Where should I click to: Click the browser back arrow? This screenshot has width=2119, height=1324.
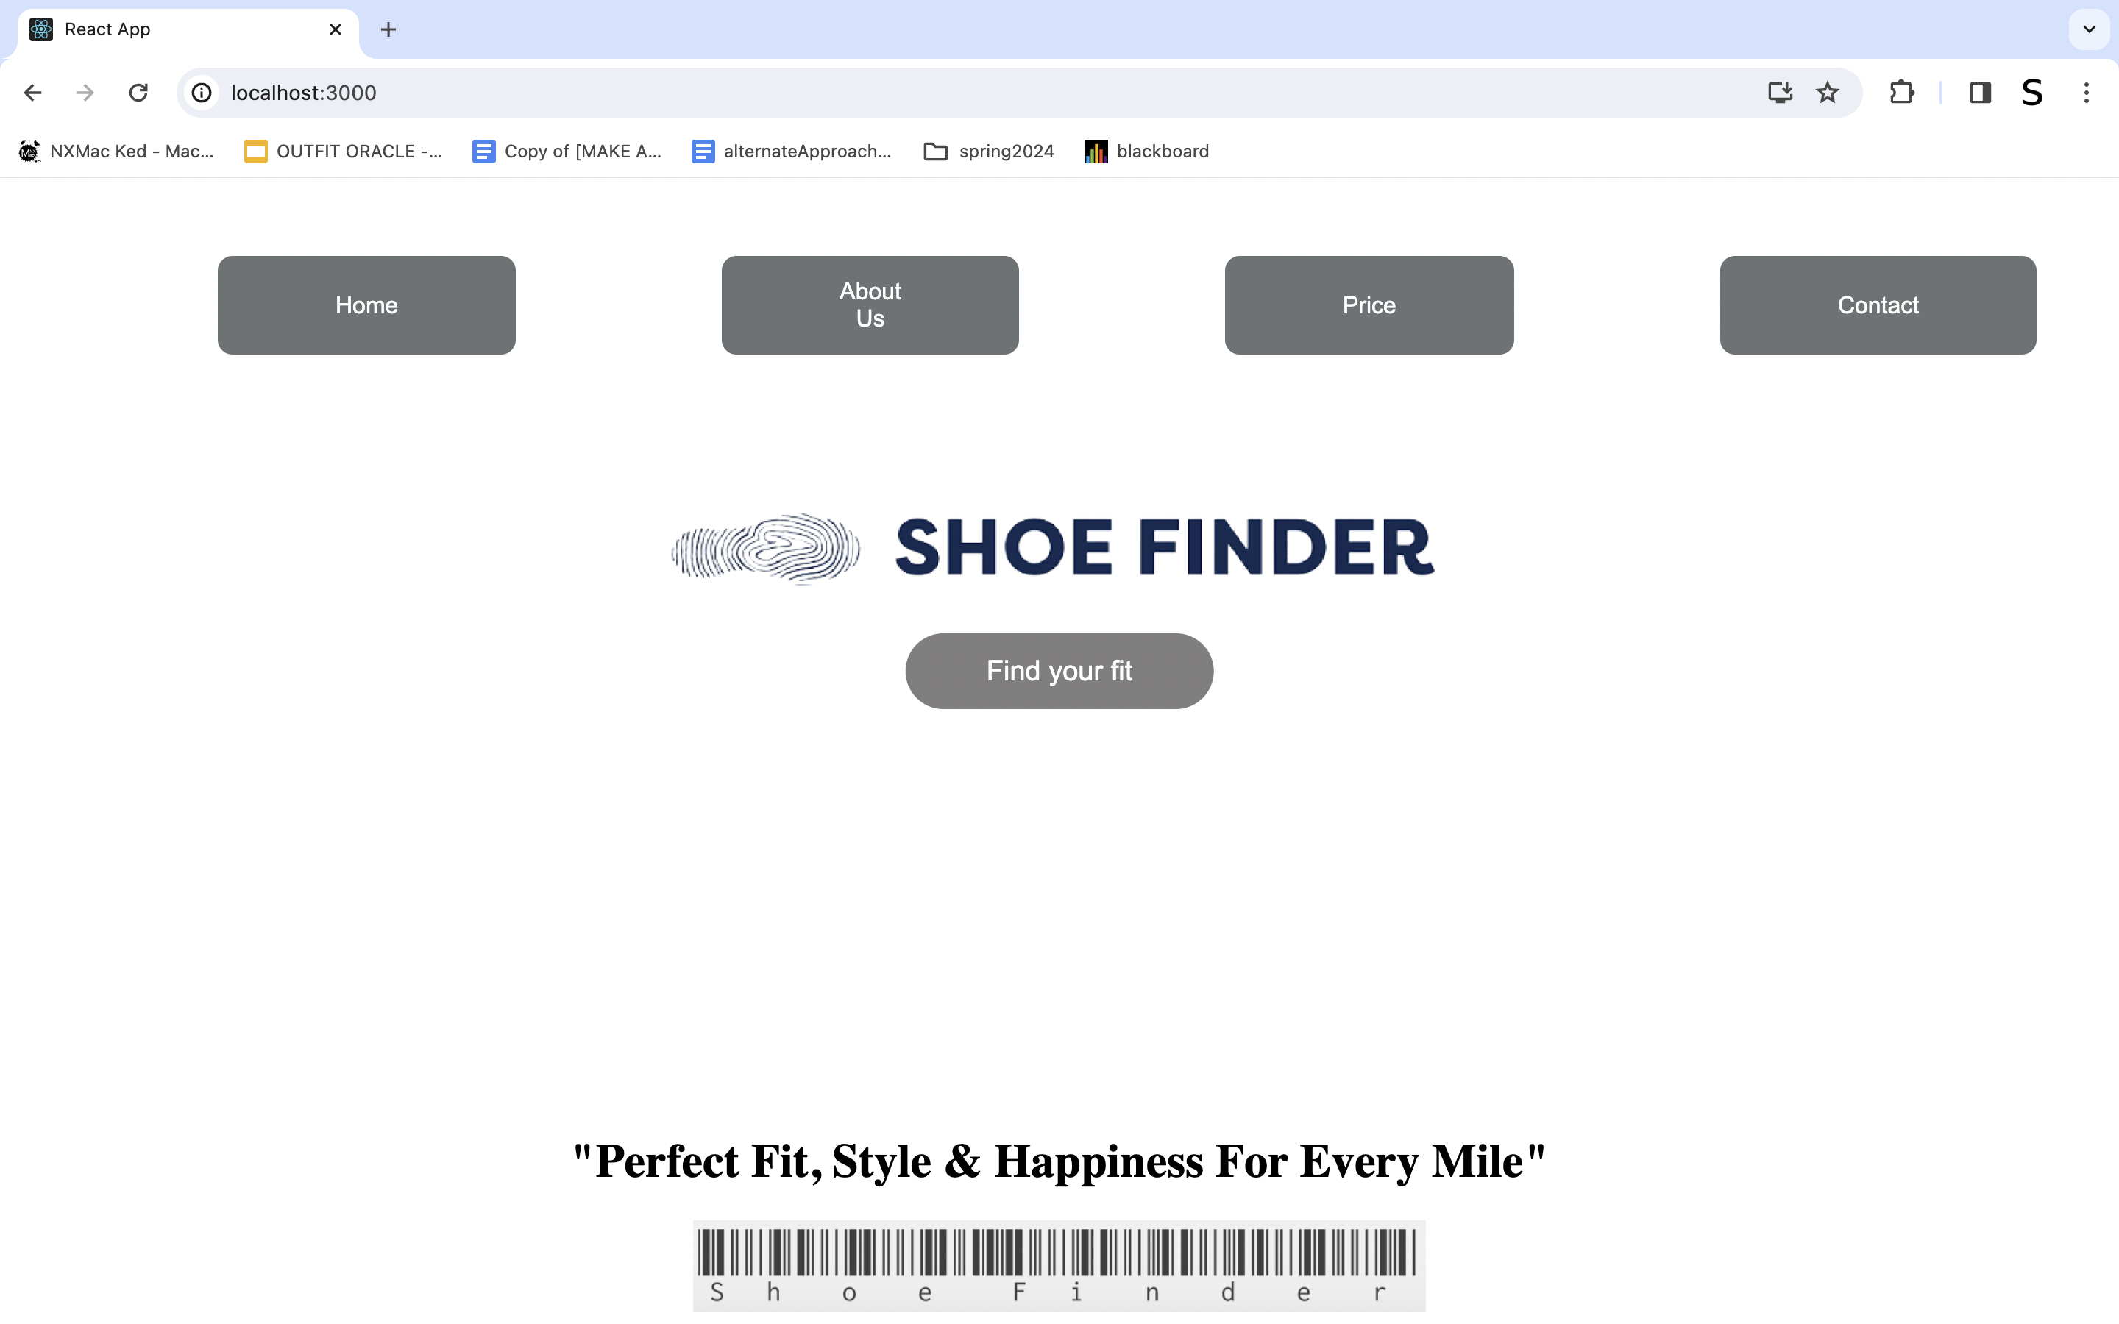(x=33, y=93)
